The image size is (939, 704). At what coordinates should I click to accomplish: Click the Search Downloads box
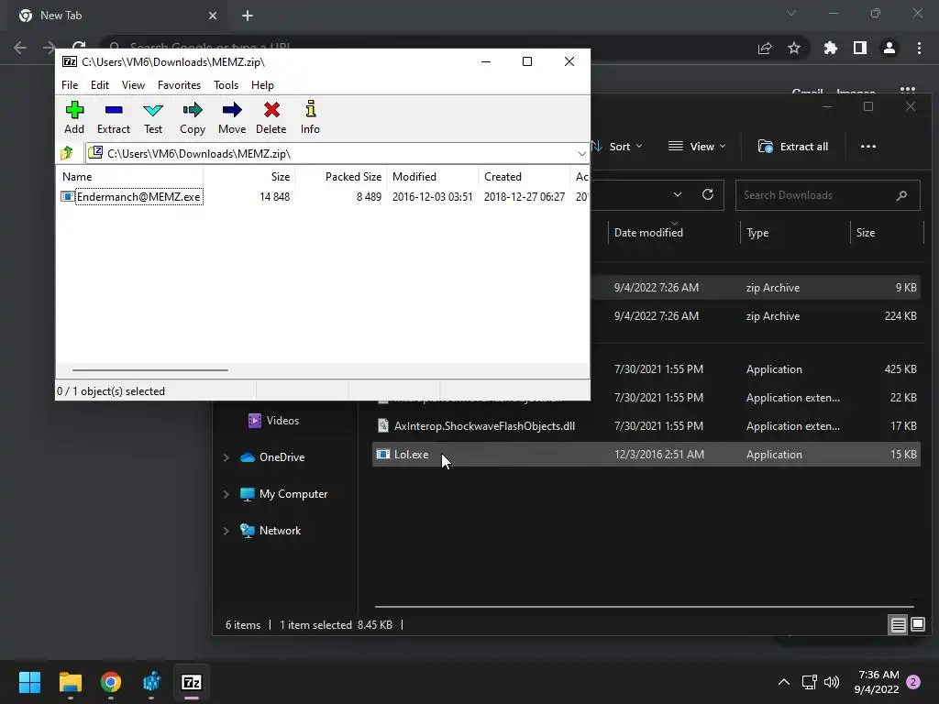pos(828,195)
